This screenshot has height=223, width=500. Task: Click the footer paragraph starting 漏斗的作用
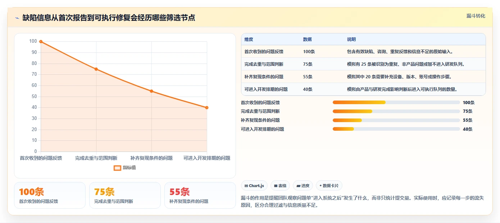pos(363,202)
